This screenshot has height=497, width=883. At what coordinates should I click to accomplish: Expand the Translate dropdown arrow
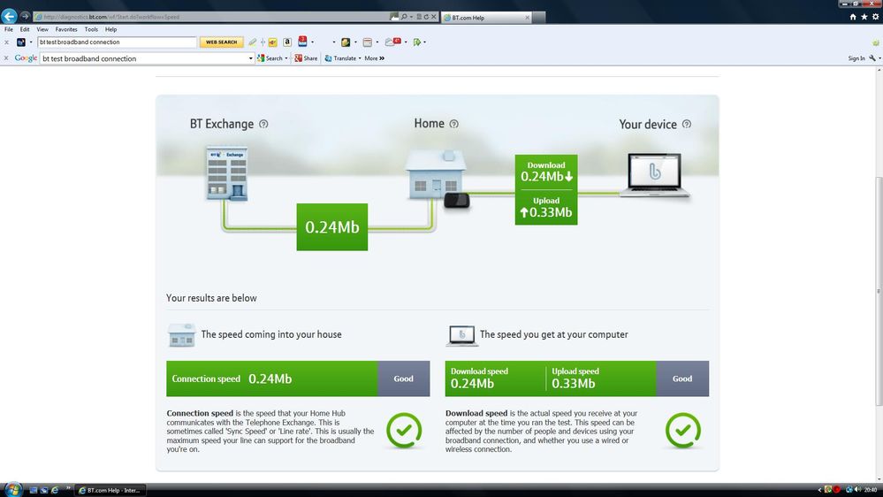pyautogui.click(x=360, y=58)
